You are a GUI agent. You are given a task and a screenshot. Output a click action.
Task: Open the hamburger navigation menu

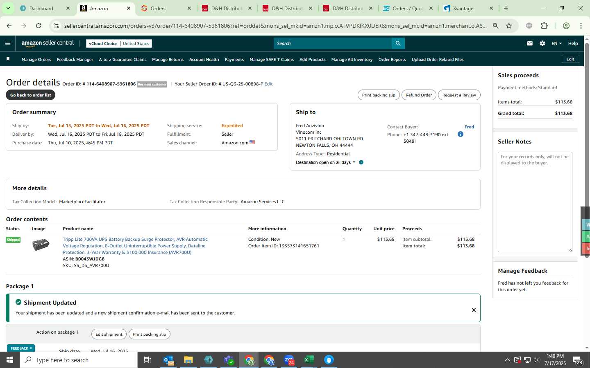click(x=8, y=43)
